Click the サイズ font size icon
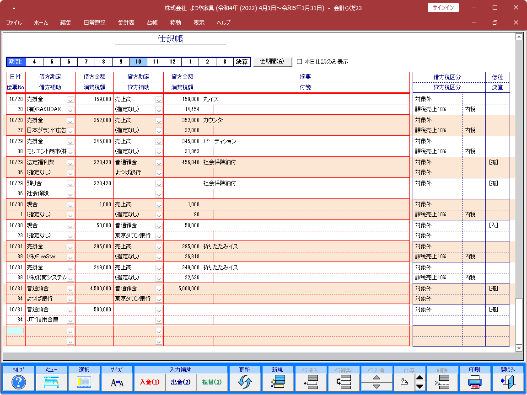Screen dimensions: 527x395 pyautogui.click(x=117, y=382)
